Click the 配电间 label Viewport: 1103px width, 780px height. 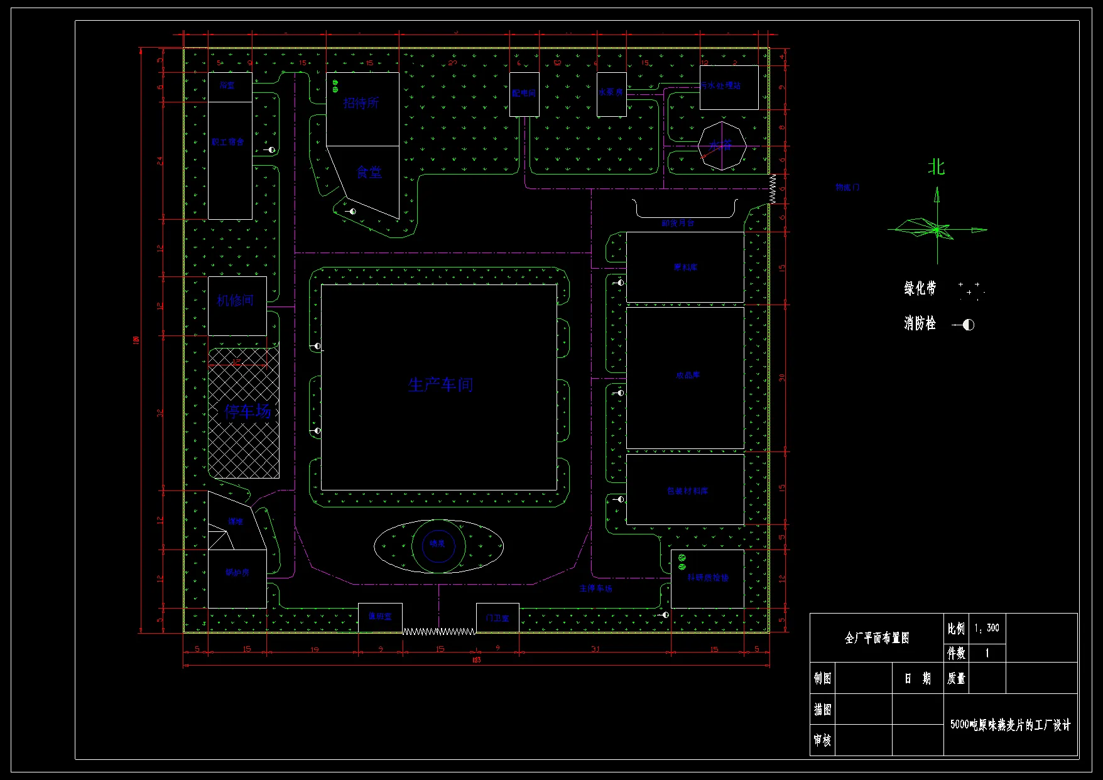click(524, 93)
